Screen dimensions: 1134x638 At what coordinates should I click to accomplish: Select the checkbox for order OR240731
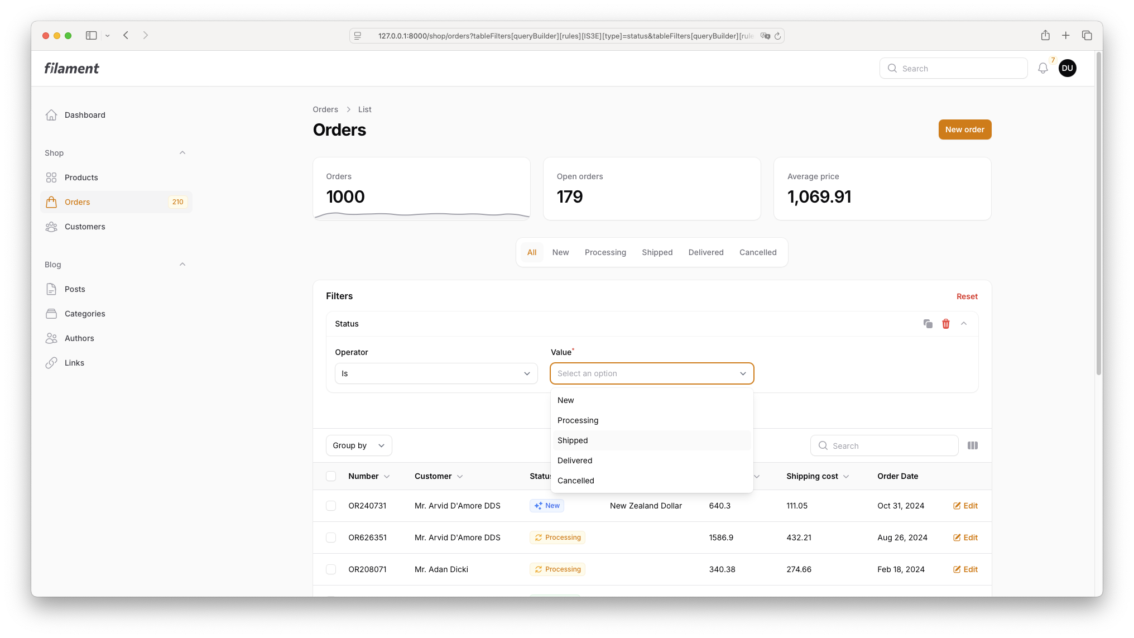coord(331,506)
